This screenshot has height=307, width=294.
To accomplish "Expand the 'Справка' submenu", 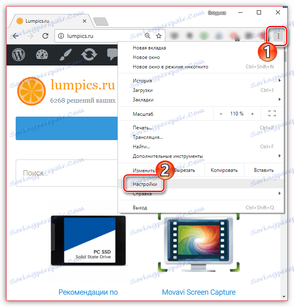I will point(201,194).
